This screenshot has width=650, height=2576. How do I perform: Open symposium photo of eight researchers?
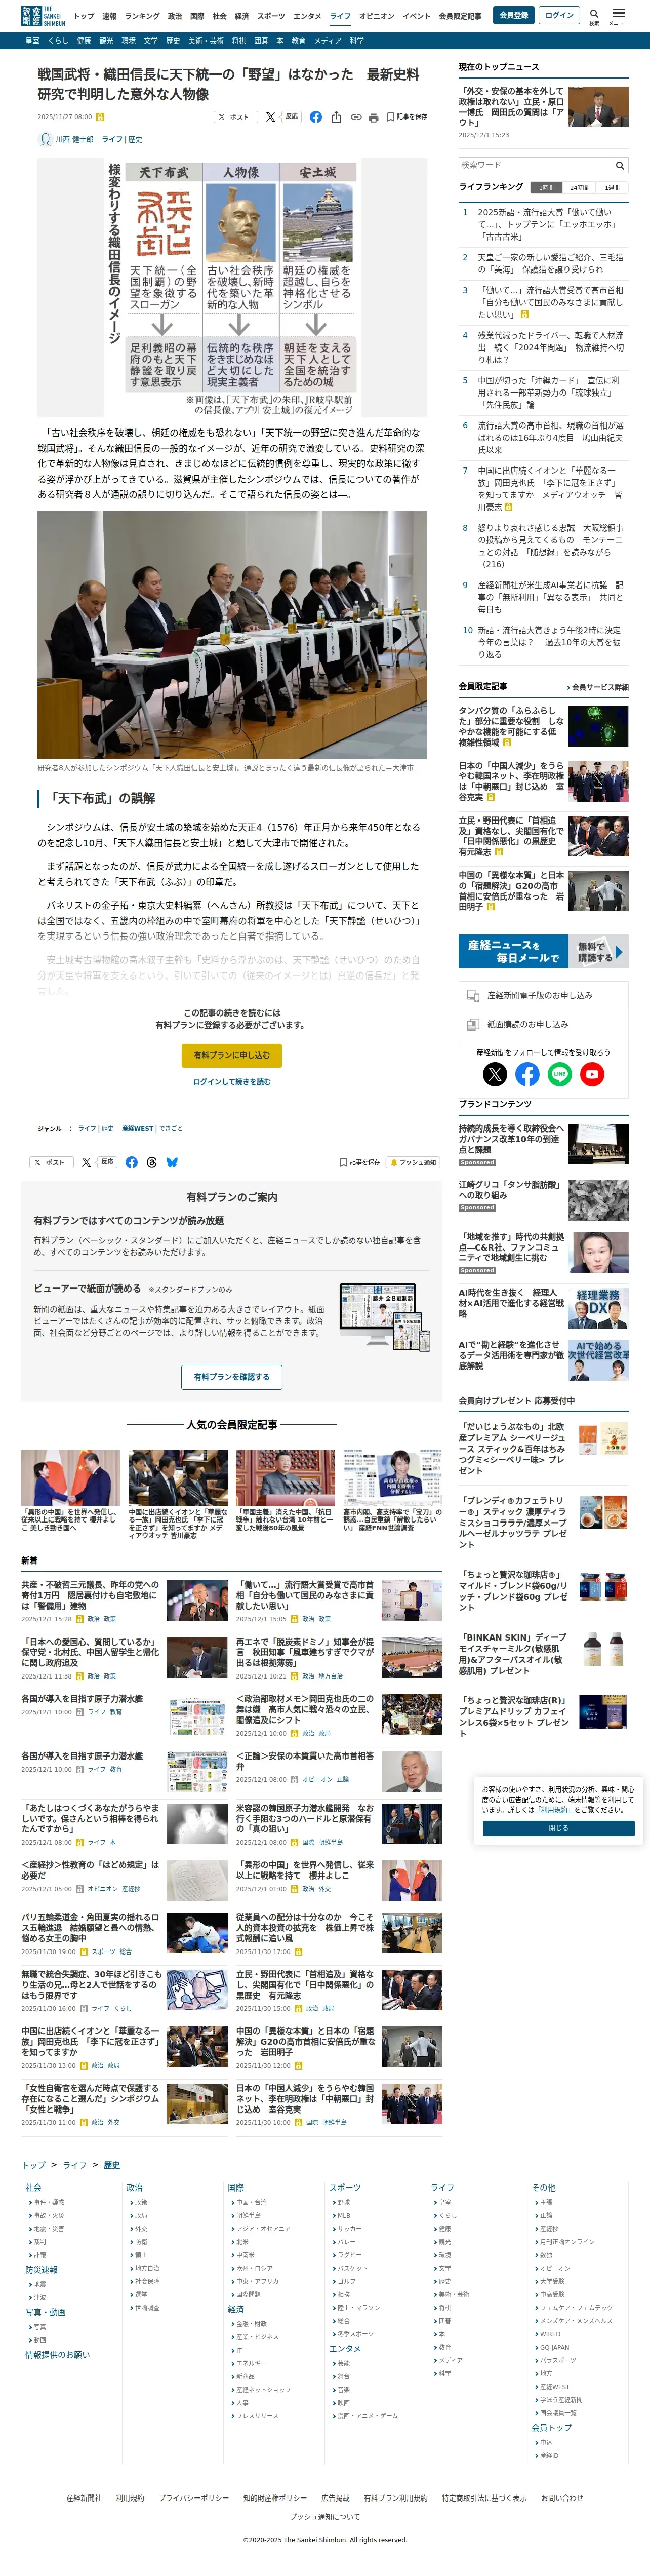[x=232, y=635]
